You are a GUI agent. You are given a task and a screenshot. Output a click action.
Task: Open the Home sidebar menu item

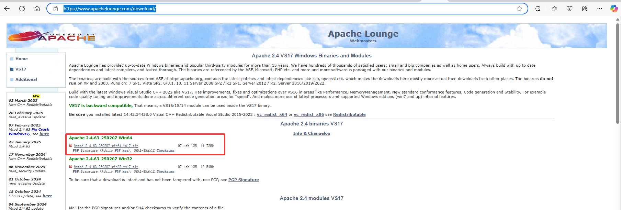point(21,59)
